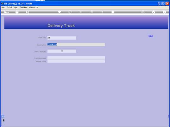The height and width of the screenshot is (127, 170).
Task: Click the checkmark confirm icon
Action: [x=154, y=12]
